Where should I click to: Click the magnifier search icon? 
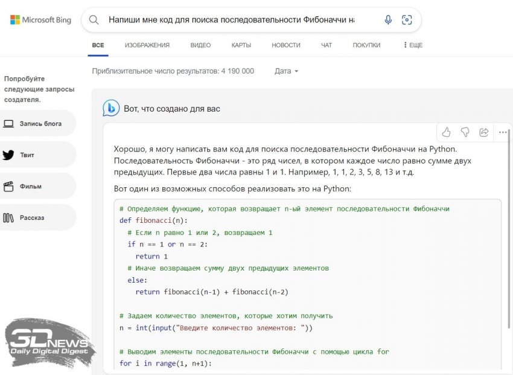point(94,20)
